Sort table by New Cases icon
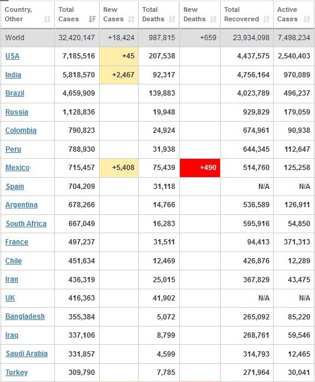The image size is (315, 382). [132, 19]
